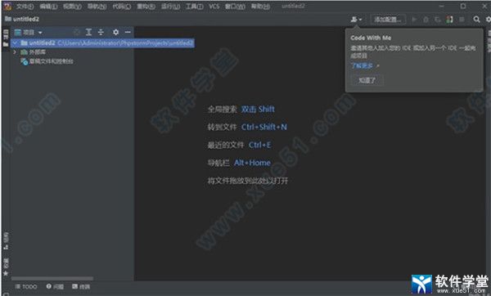Viewport: 491px width, 296px height.
Task: Open the Code With Me user dropdown
Action: pos(356,20)
